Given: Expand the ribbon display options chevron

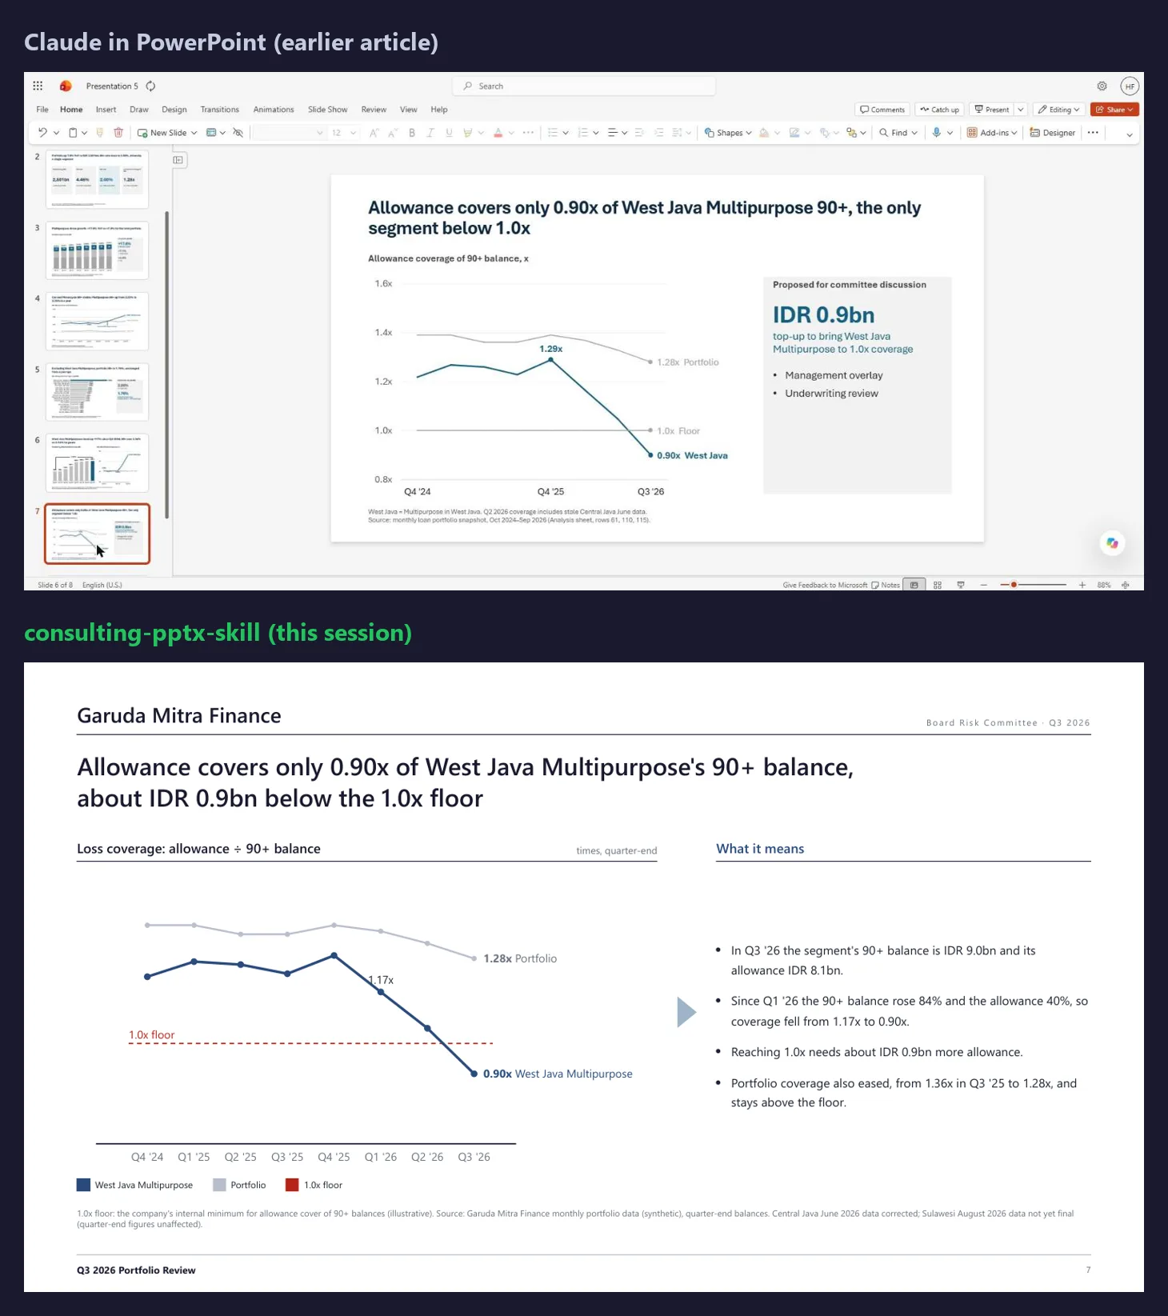Looking at the screenshot, I should pyautogui.click(x=1130, y=134).
